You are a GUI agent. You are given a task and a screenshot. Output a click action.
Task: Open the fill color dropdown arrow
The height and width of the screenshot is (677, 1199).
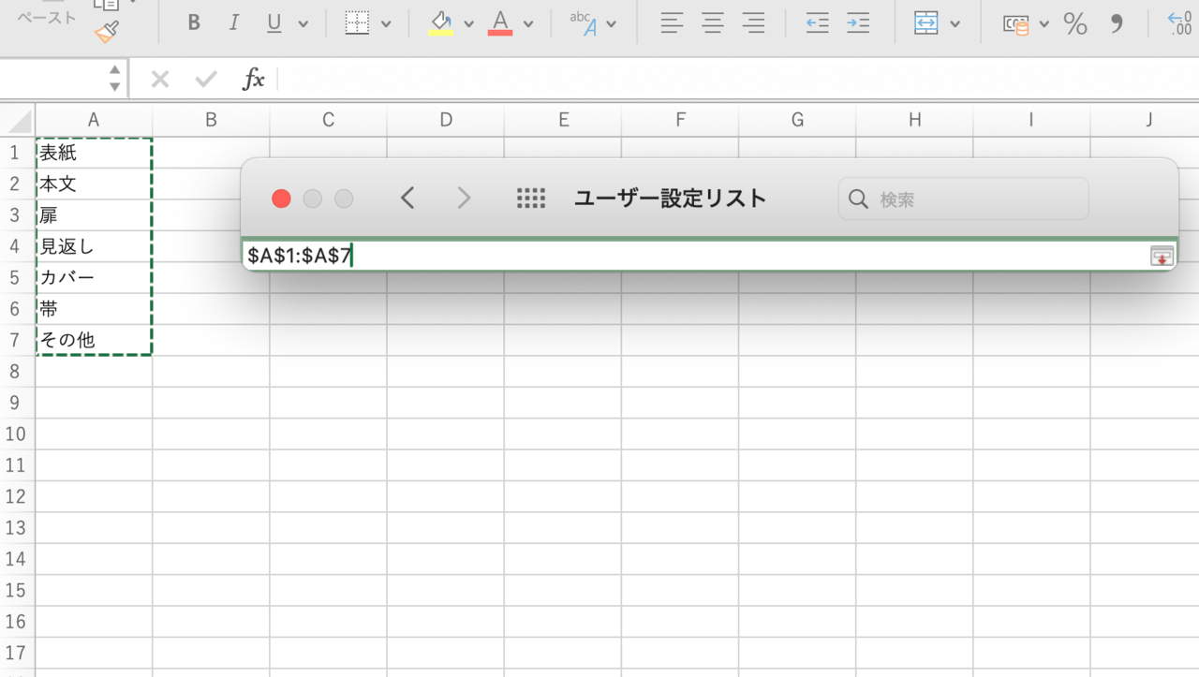[469, 24]
